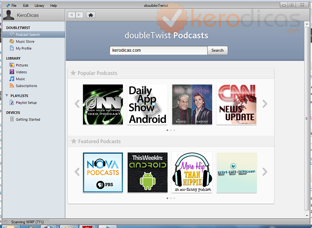
Task: Select first page dot under Featured Podcasts
Action: 167,198
